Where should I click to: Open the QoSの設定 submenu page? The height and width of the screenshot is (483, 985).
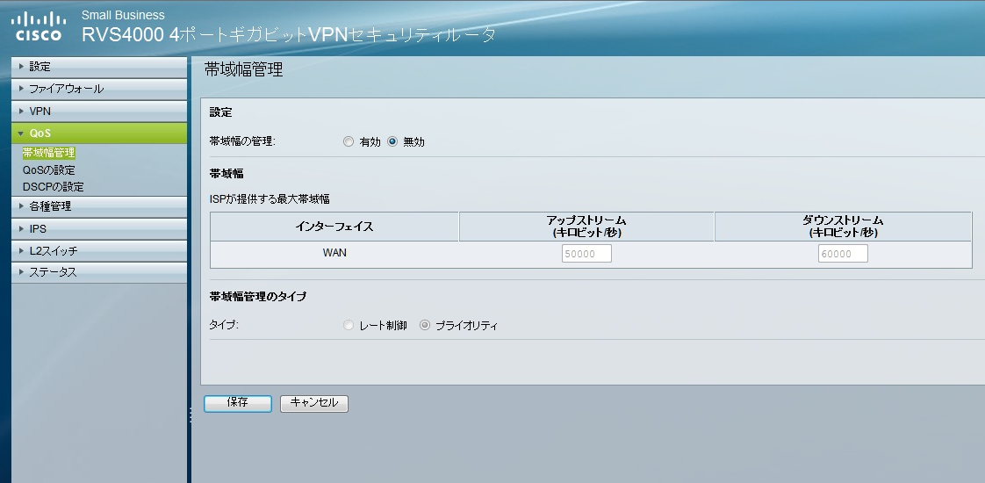(48, 170)
